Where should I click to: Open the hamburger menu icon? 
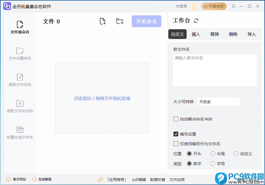tap(233, 6)
